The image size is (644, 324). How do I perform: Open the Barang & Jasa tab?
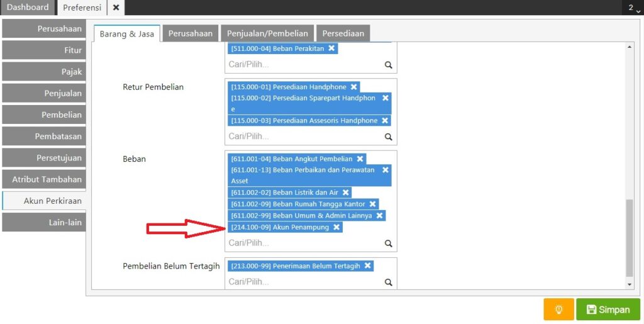(126, 34)
